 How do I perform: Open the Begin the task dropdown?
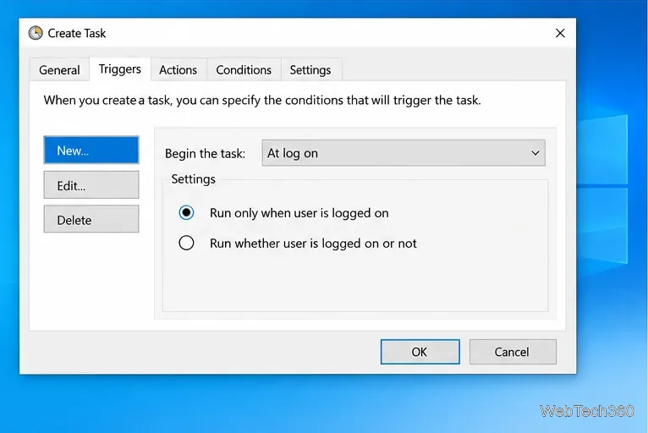point(404,153)
